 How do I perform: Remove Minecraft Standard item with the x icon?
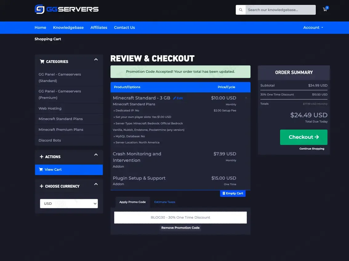click(x=246, y=98)
